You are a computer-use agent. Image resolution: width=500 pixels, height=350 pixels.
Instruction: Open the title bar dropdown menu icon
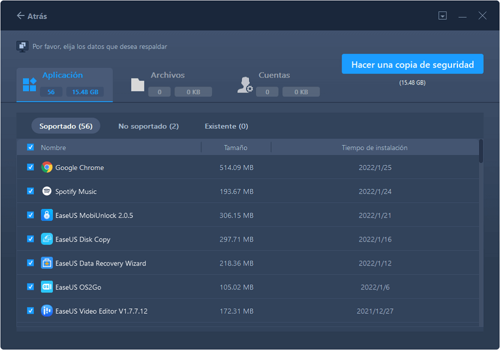[x=442, y=15]
